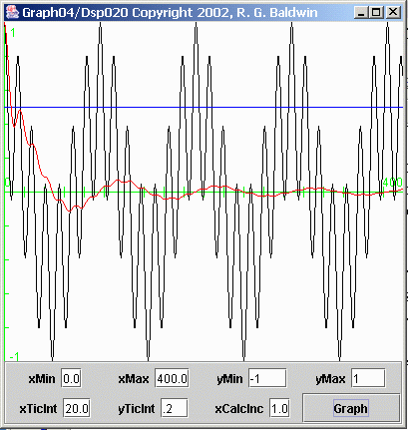
Task: Click the 400 label on the x-axis
Action: pyautogui.click(x=392, y=183)
